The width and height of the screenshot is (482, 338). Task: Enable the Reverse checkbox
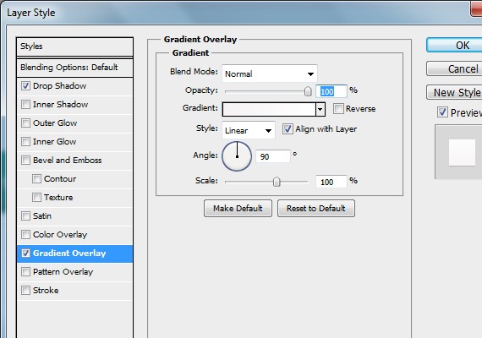pyautogui.click(x=338, y=109)
